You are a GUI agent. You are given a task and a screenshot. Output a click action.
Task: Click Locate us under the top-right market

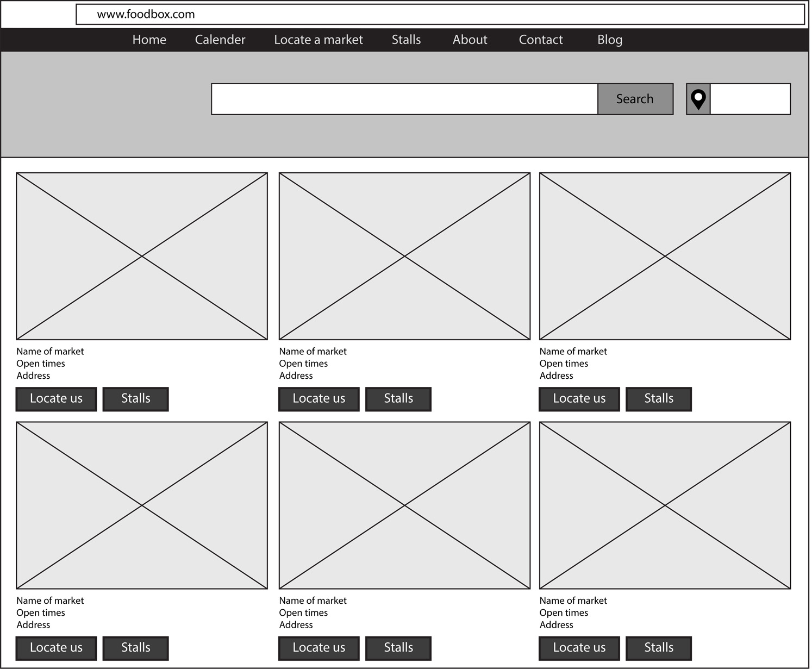click(579, 399)
